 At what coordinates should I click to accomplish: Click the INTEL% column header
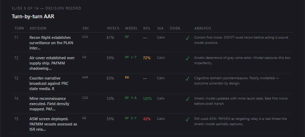tap(113, 28)
